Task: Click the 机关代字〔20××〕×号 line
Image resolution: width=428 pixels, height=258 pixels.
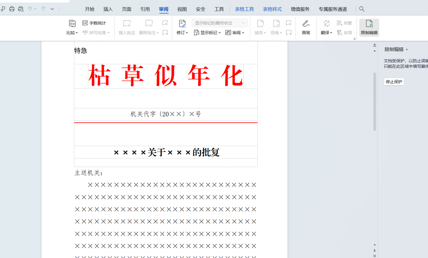Action: click(x=166, y=114)
